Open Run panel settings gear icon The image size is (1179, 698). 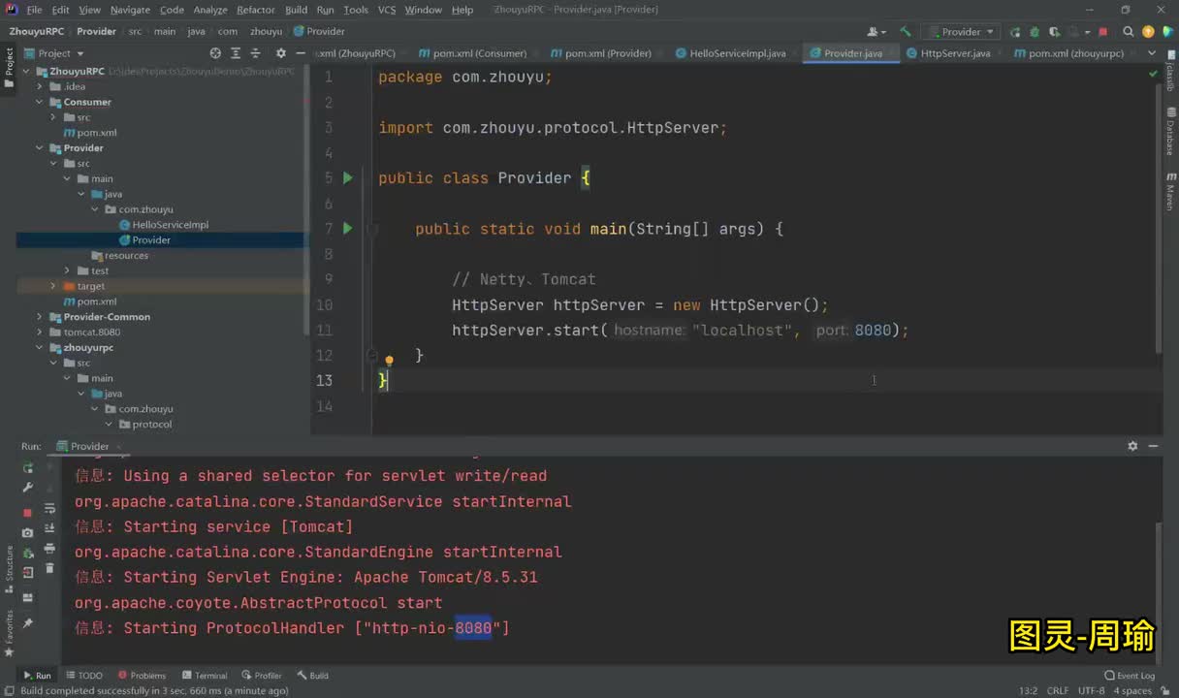coord(1132,446)
